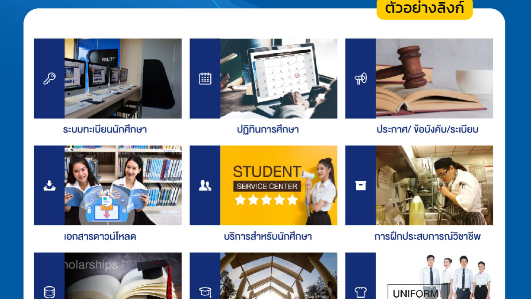Open the บริการสำหรับนักศึกษา link
The width and height of the screenshot is (531, 299).
pos(268,237)
